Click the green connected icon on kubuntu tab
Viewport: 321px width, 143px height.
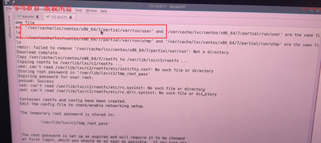(x=19, y=16)
